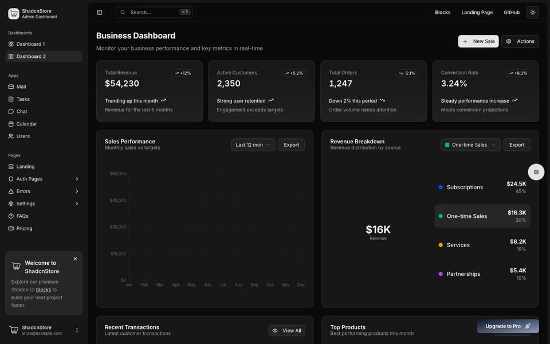The height and width of the screenshot is (344, 550).
Task: Open Users in the sidebar
Action: (x=44, y=136)
